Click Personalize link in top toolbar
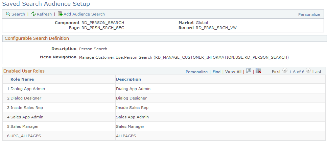 [x=309, y=15]
